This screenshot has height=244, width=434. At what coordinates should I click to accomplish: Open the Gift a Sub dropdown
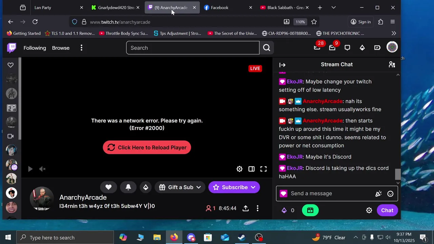(180, 187)
